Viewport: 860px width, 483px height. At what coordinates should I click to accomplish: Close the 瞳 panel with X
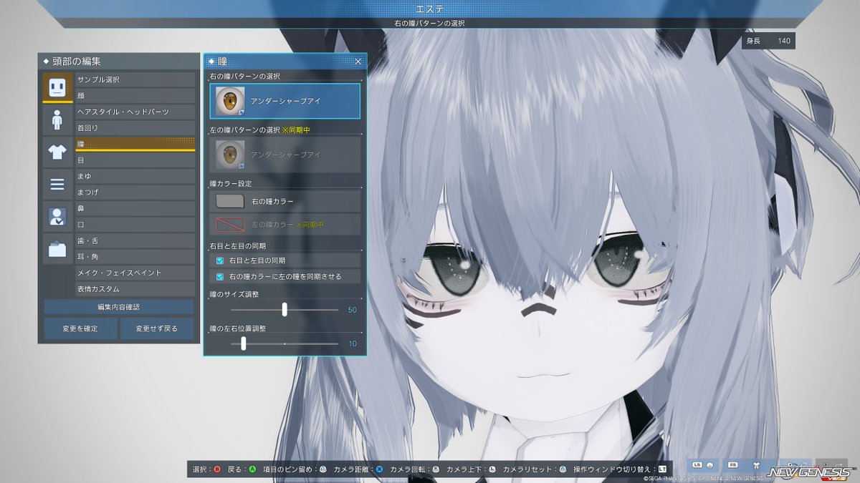pyautogui.click(x=358, y=62)
